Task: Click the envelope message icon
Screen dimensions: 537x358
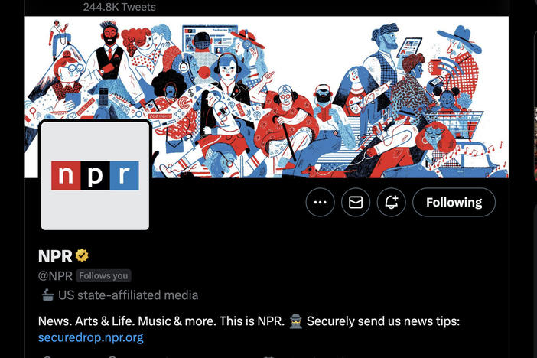Action: (356, 202)
